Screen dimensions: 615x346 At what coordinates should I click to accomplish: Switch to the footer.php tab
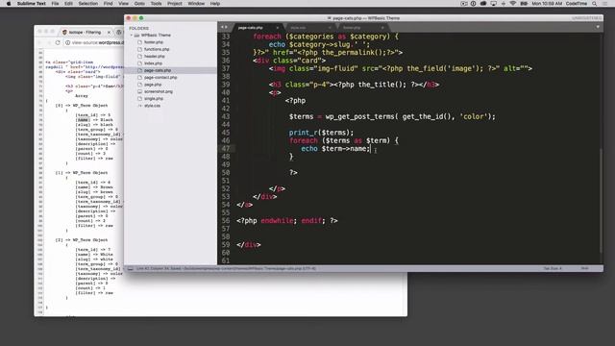click(x=352, y=28)
